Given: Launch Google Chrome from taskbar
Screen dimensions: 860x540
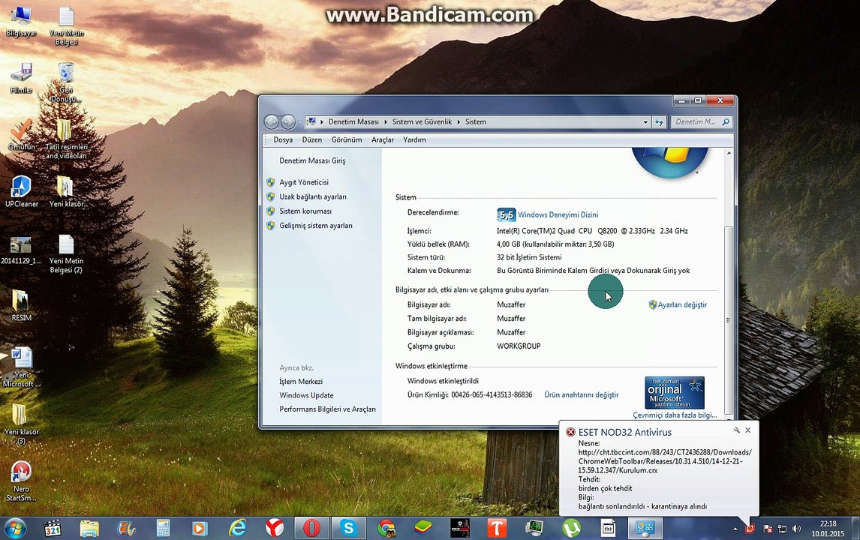Looking at the screenshot, I should point(386,529).
